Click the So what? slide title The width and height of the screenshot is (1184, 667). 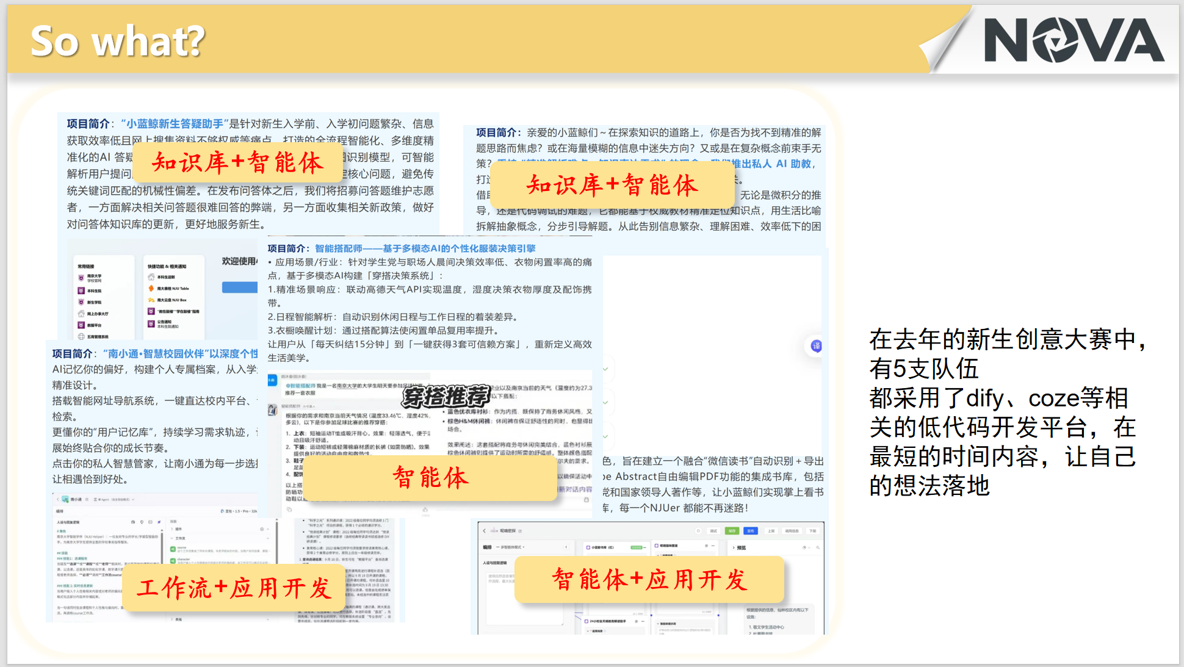(118, 41)
